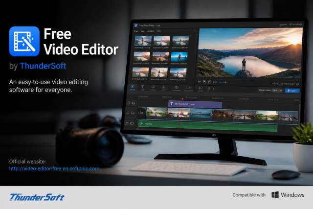Adjust the volume slider beside playback controls
Viewport: 313px width, 209px height.
tap(223, 82)
